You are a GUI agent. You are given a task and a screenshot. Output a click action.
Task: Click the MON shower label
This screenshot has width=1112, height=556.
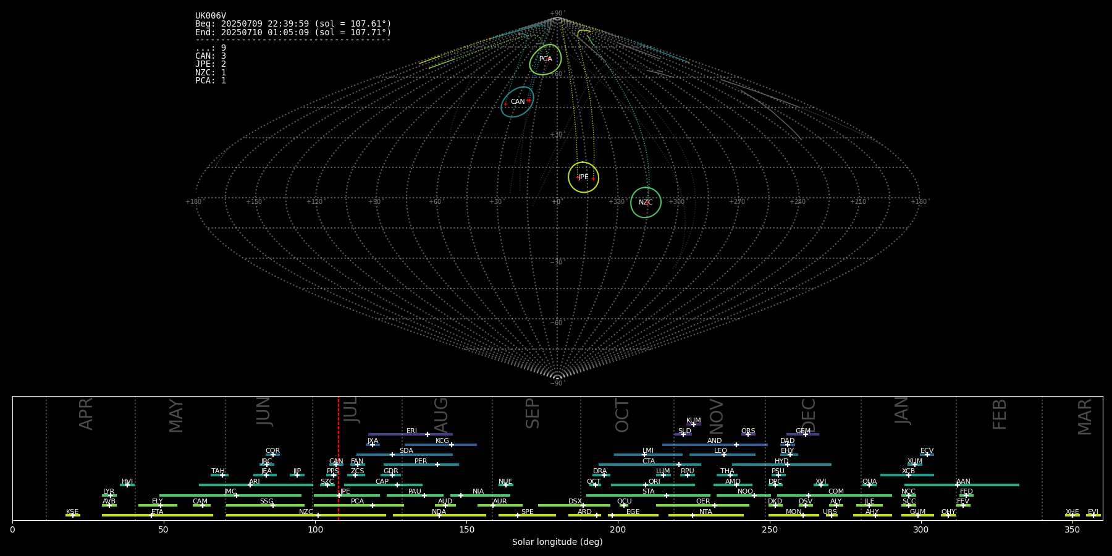[794, 512]
